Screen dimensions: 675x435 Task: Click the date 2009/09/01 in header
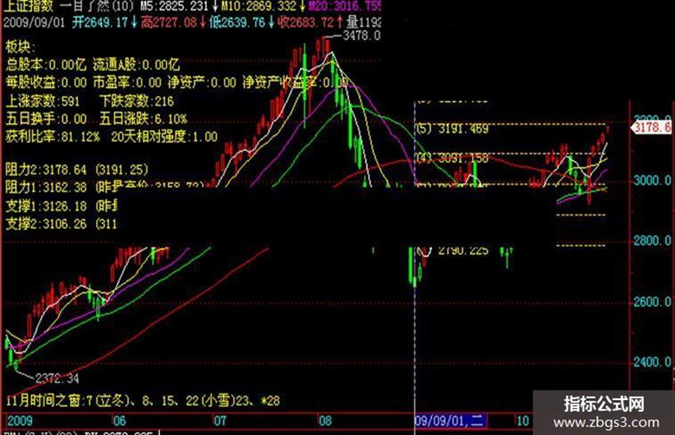click(34, 22)
